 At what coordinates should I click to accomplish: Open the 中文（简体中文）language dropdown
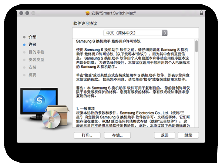(135, 33)
